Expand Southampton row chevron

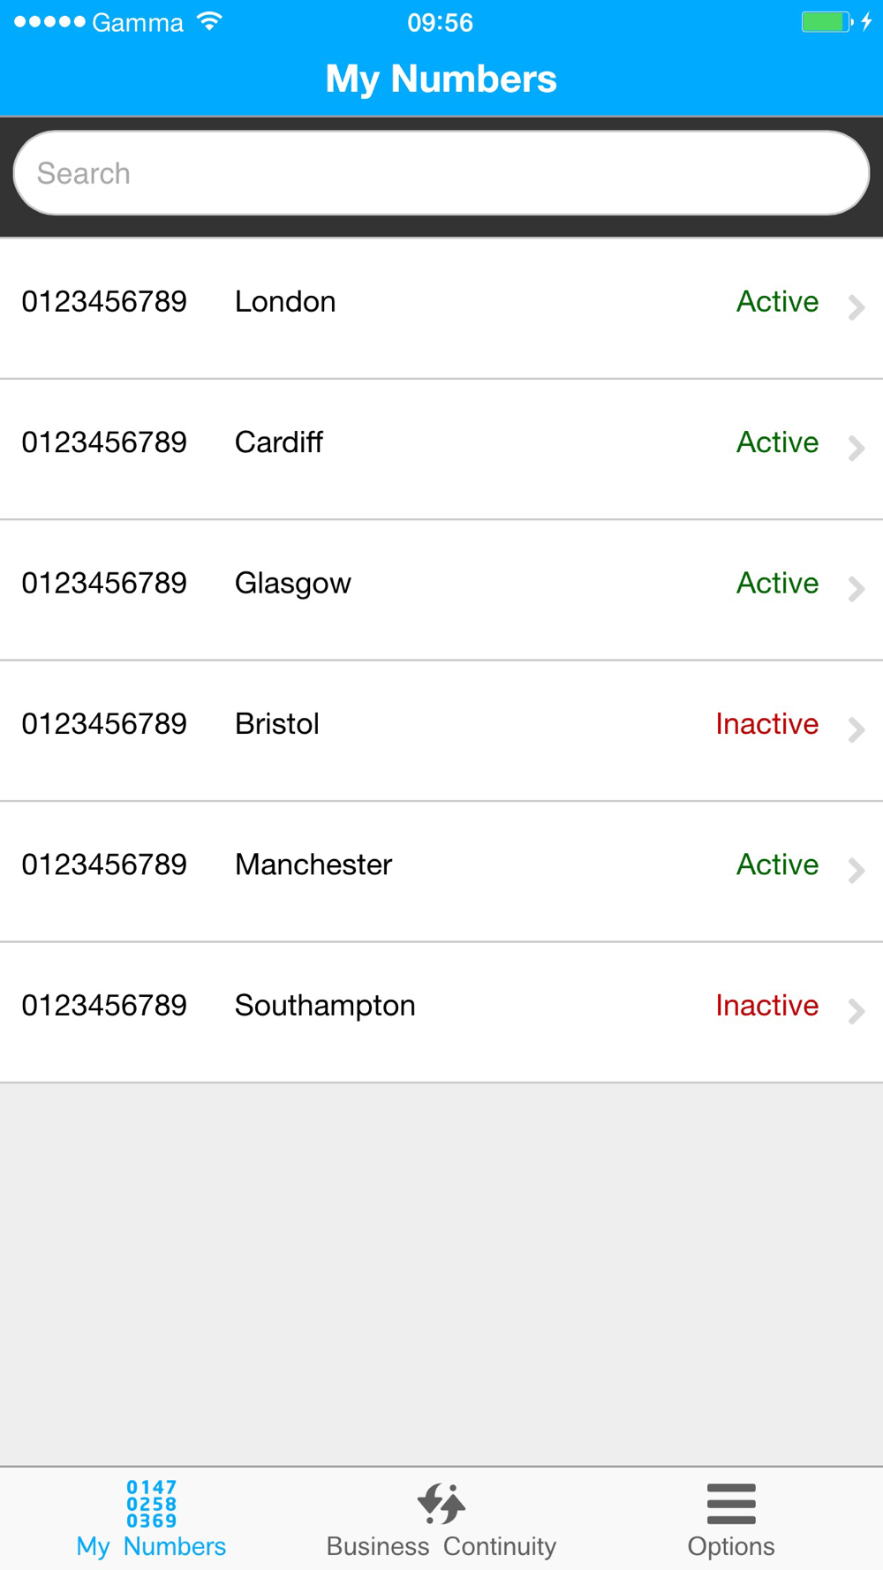click(856, 1011)
